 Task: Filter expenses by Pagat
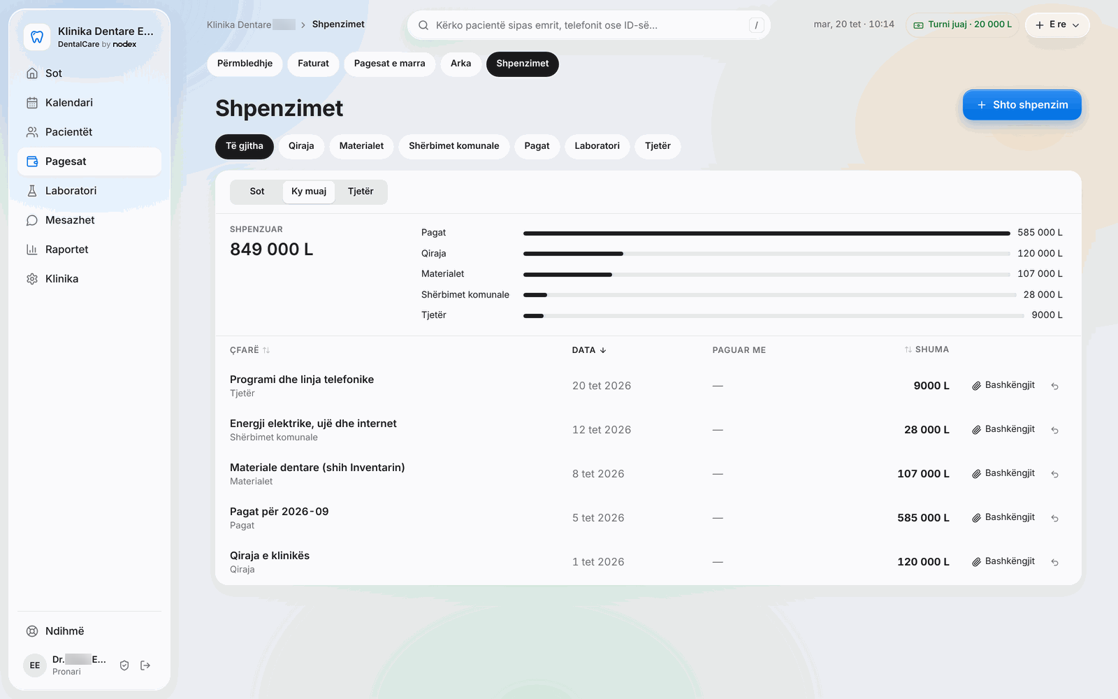537,146
